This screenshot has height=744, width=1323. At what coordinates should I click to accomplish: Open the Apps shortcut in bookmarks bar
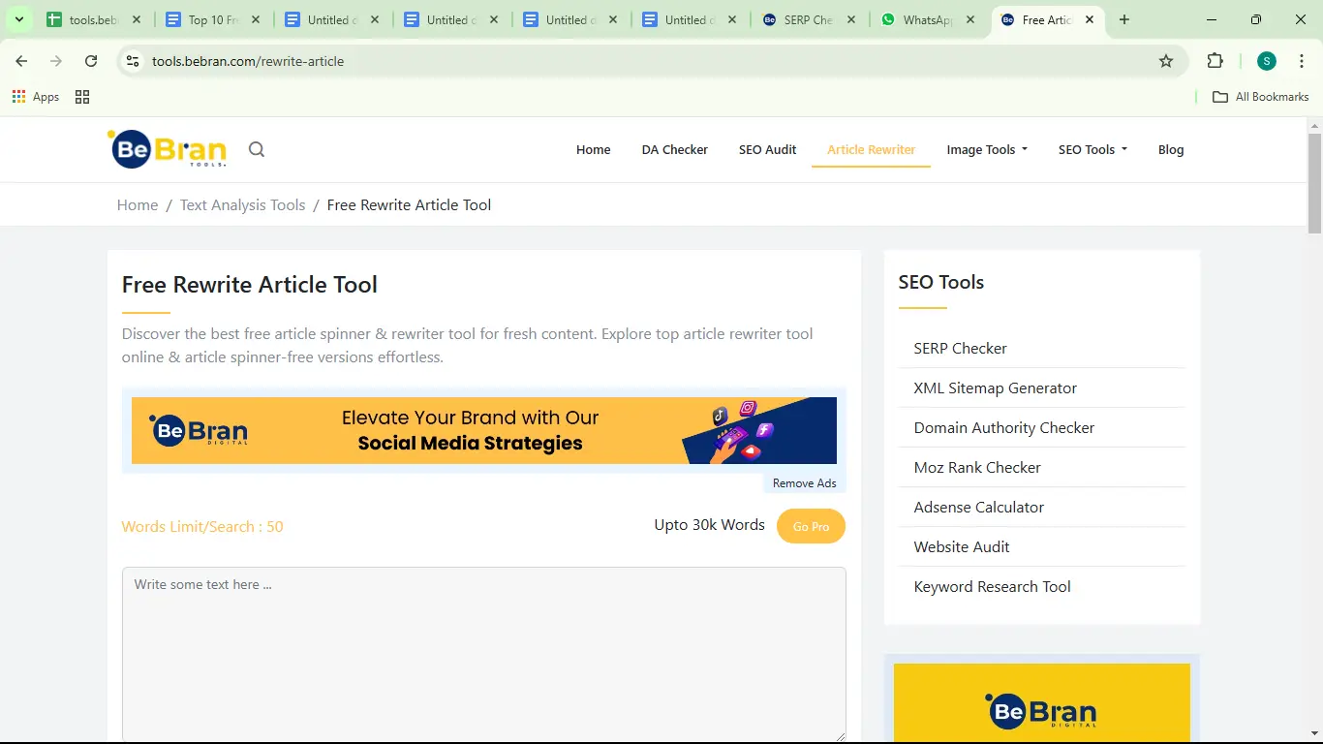36,97
